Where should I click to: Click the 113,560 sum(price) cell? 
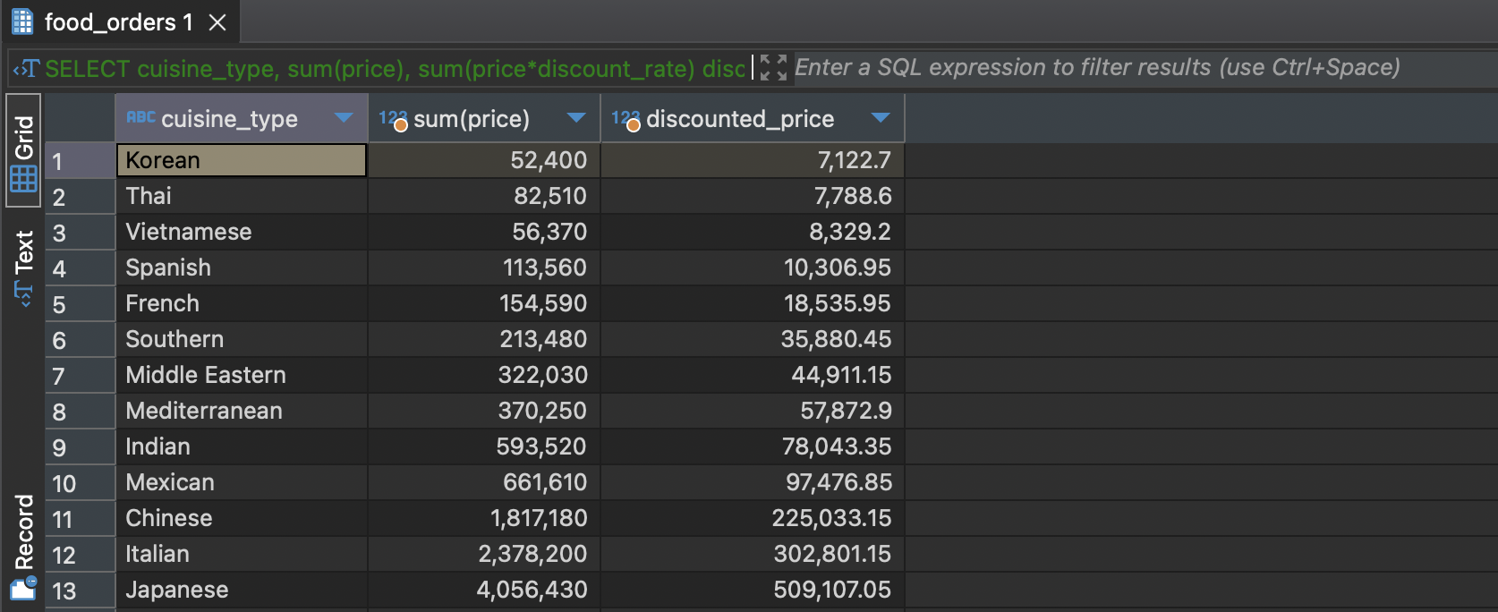tap(484, 268)
